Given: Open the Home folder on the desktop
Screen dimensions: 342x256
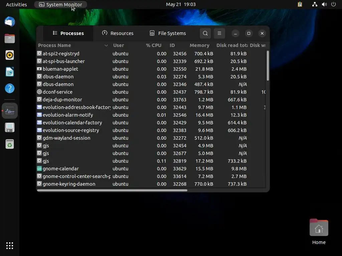Looking at the screenshot, I should [319, 232].
